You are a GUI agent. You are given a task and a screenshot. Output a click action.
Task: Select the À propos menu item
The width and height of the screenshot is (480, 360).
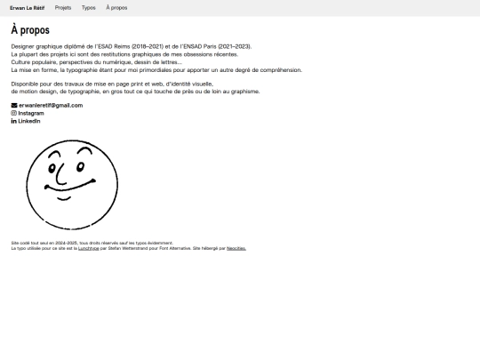116,8
